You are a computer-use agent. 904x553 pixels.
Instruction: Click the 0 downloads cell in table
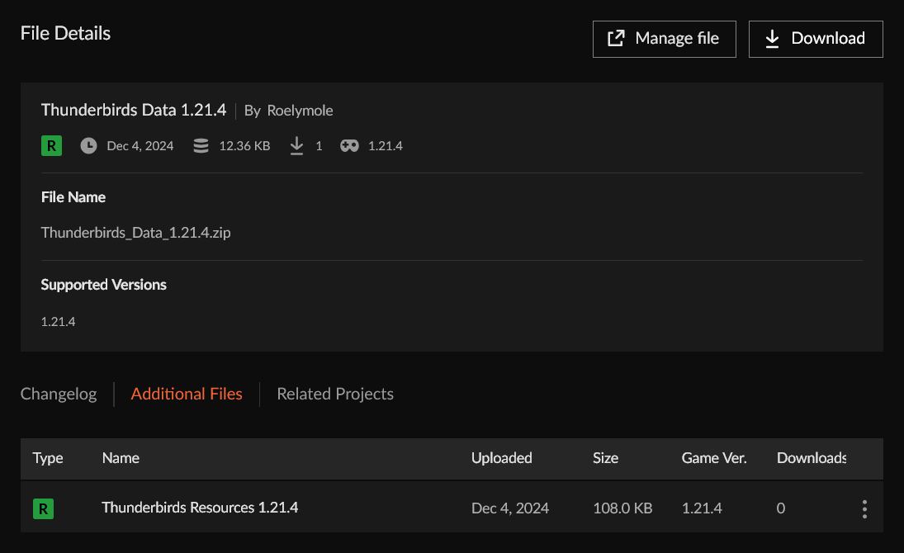coord(781,508)
